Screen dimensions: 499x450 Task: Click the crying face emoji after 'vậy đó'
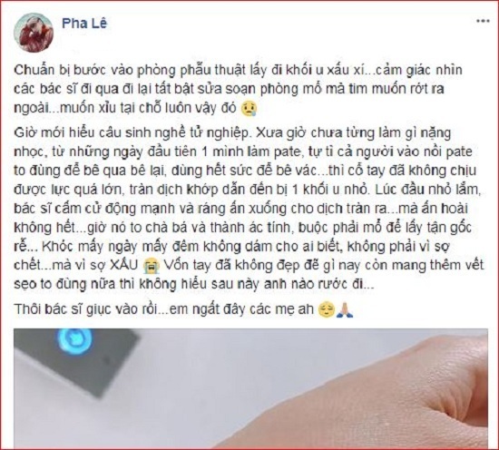[249, 109]
